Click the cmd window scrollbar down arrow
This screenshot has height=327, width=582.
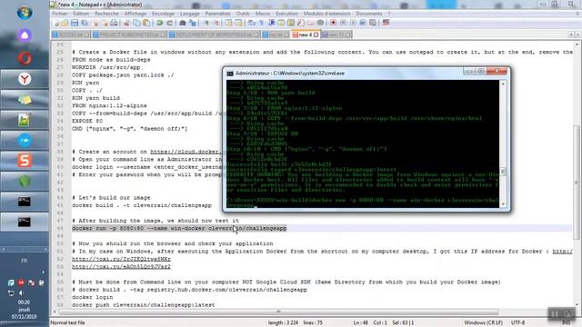coord(503,204)
